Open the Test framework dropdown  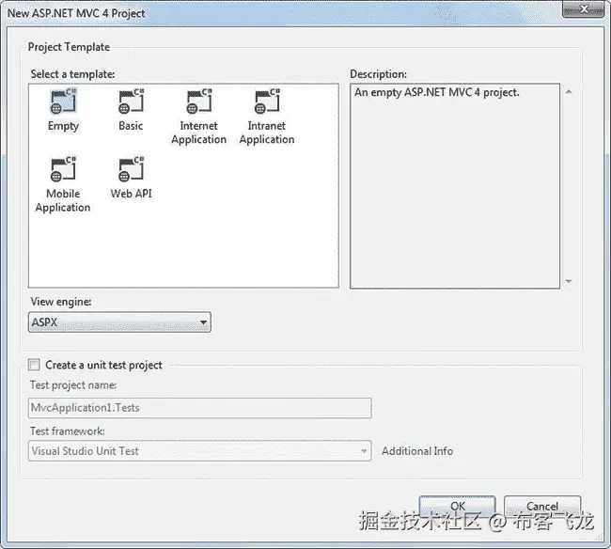click(x=200, y=451)
